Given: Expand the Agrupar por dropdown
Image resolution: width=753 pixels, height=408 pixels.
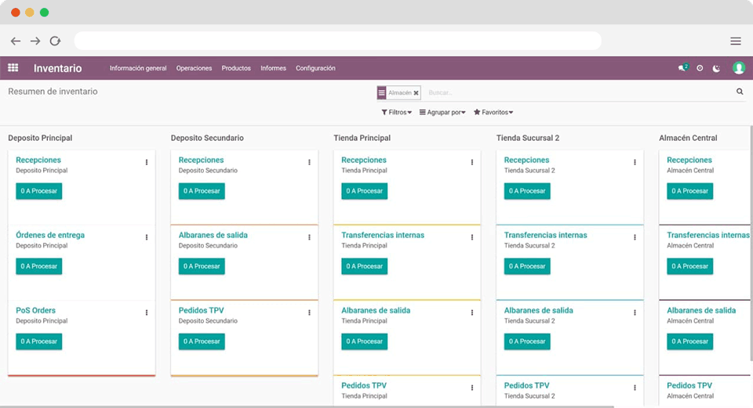Looking at the screenshot, I should [442, 113].
